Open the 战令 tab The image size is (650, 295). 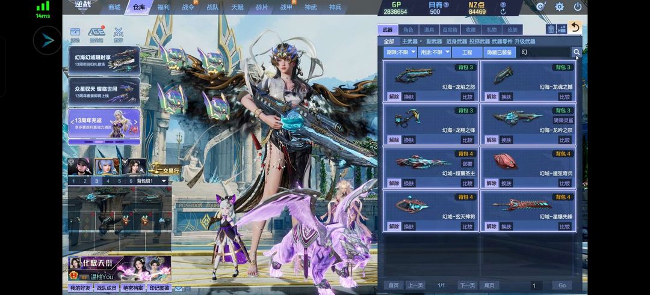click(x=188, y=7)
